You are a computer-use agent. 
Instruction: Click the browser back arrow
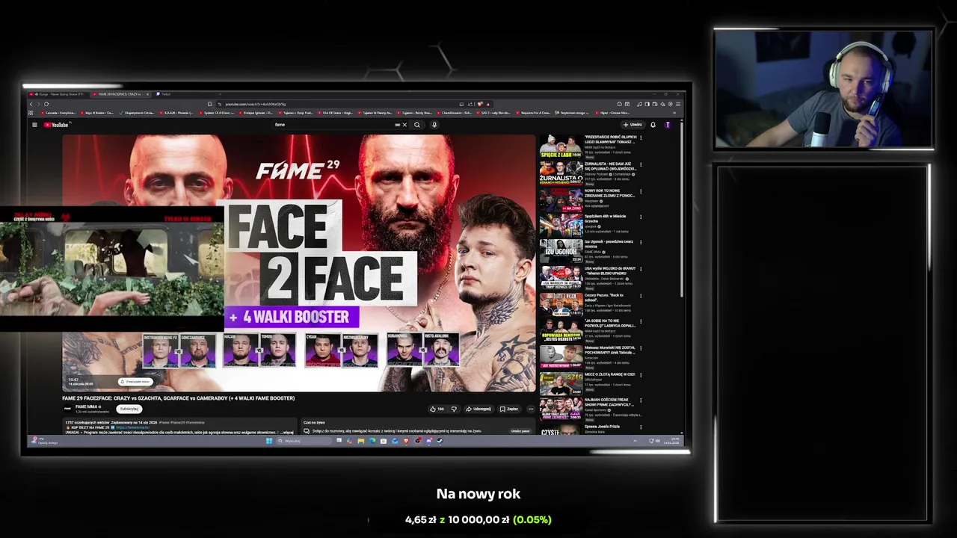point(31,104)
